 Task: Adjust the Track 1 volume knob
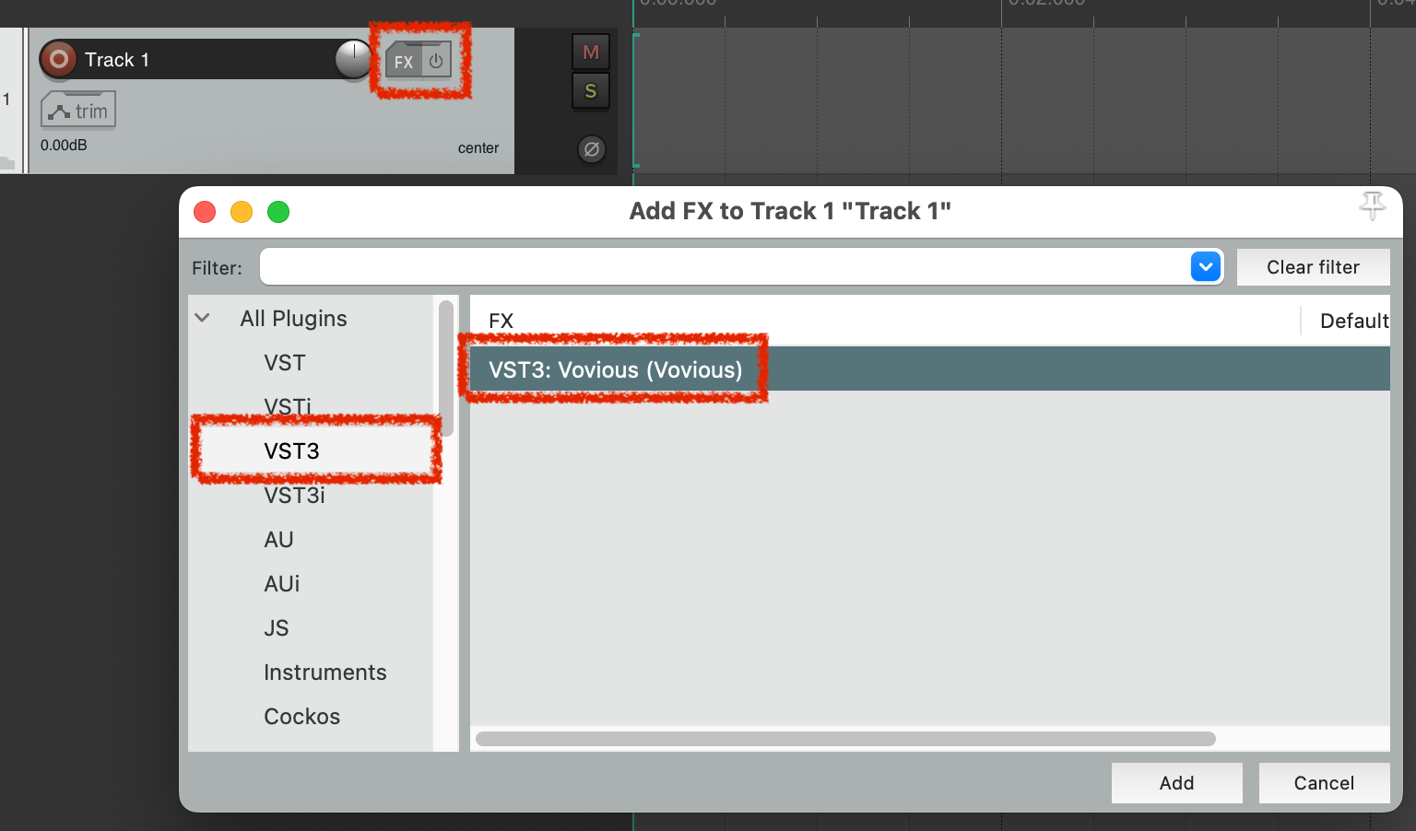[x=353, y=59]
